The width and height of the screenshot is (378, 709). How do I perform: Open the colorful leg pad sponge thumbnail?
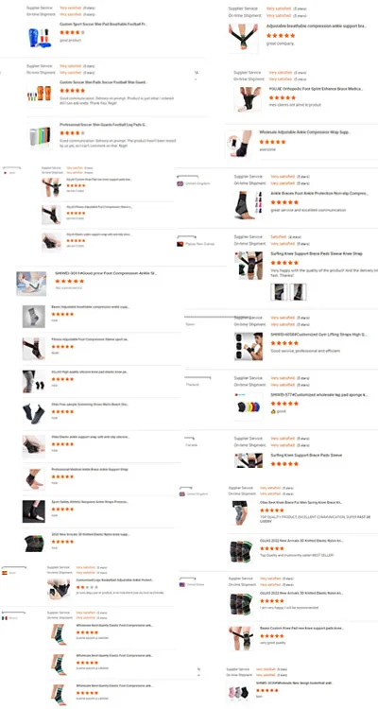249,406
